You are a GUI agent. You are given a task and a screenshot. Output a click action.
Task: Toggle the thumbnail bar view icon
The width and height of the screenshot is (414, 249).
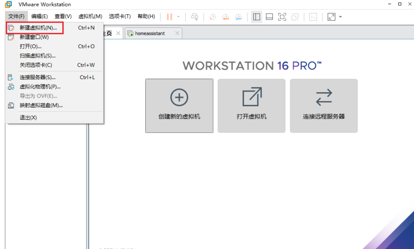pos(269,17)
